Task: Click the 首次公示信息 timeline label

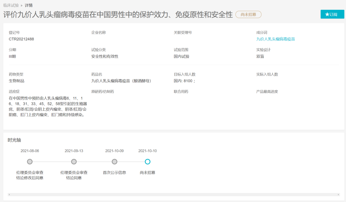Action: click(114, 173)
